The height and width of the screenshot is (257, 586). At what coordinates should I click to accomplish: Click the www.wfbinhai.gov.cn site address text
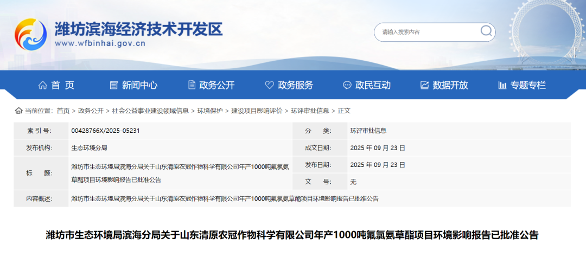[100, 43]
